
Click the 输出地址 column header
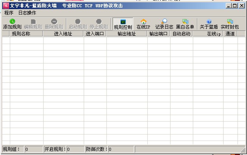pyautogui.click(x=127, y=34)
